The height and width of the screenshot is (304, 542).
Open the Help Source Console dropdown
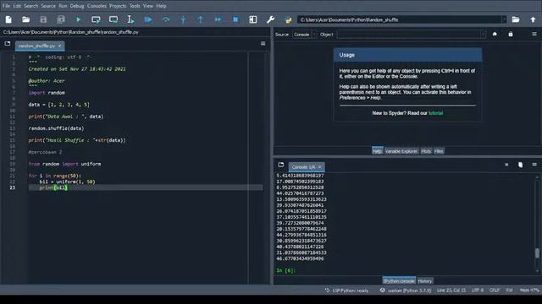pos(305,35)
